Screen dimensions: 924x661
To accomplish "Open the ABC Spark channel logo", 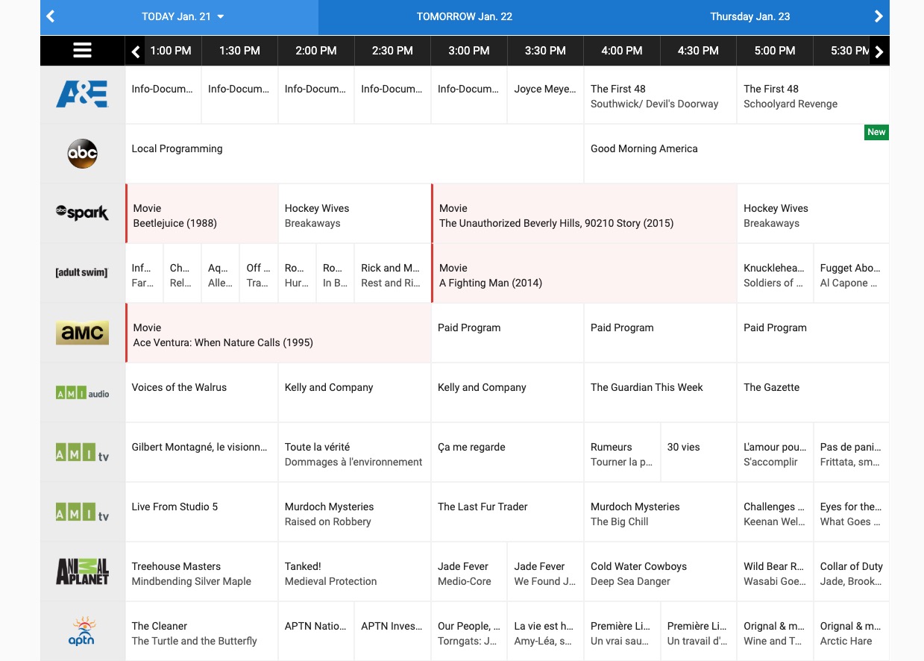I will (x=82, y=213).
